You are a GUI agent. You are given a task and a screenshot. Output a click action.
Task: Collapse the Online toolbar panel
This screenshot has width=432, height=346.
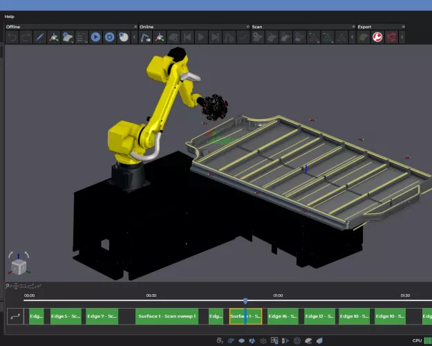(247, 27)
